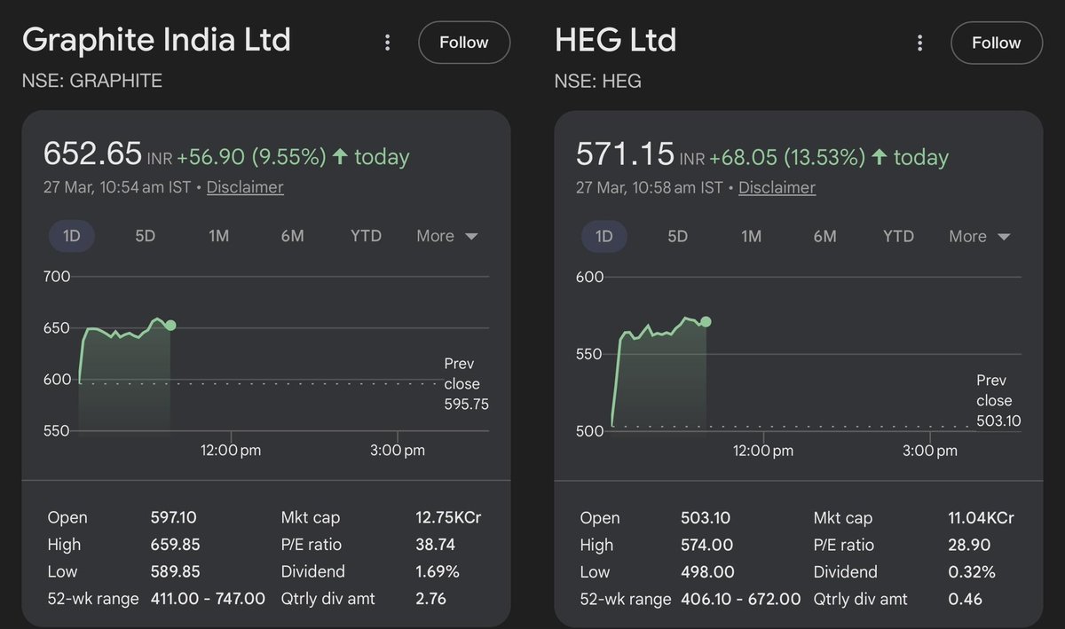
Task: Follow HEG Ltd
Action: coord(997,43)
